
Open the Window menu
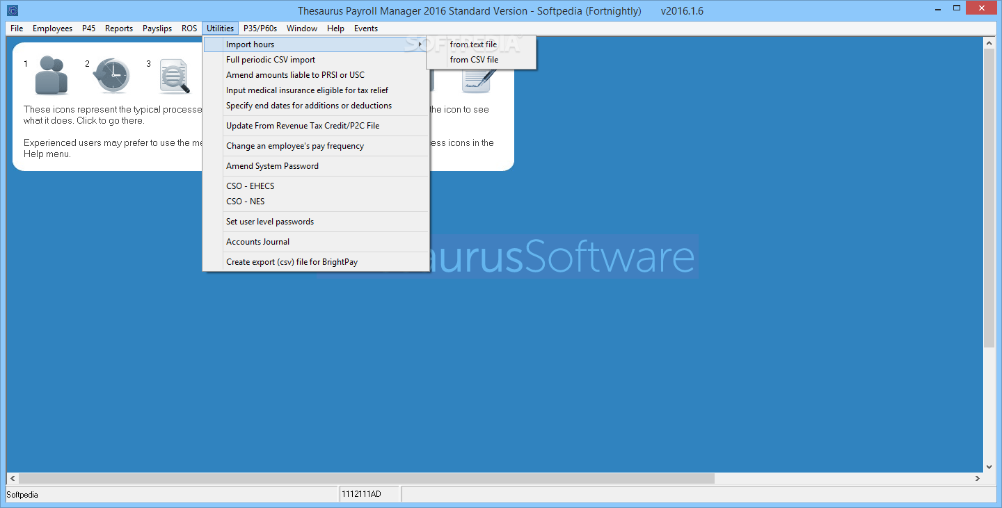pyautogui.click(x=302, y=28)
